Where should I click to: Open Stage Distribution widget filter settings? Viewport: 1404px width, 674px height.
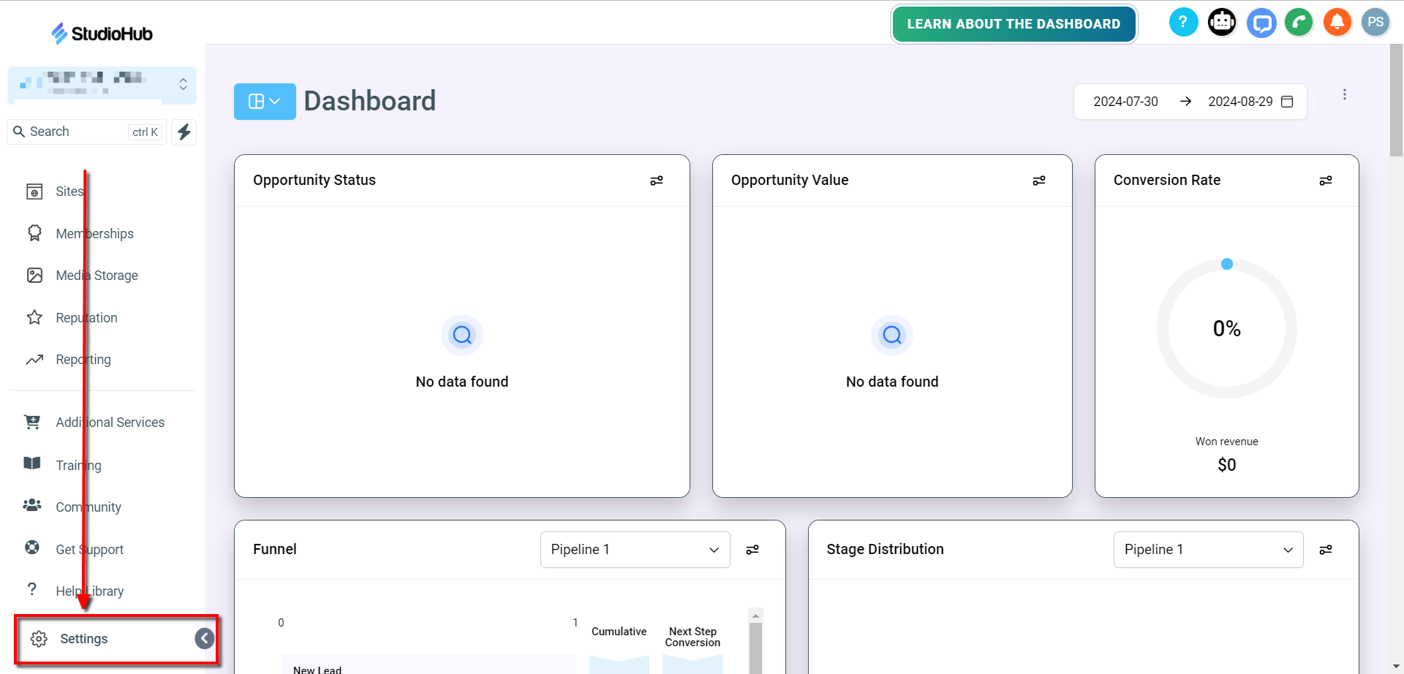pos(1326,550)
